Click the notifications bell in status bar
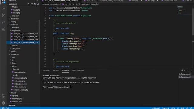 (191, 108)
